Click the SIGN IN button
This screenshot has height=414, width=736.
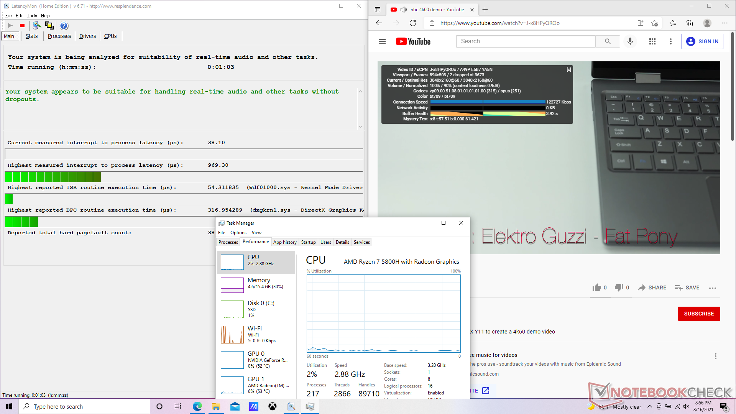[702, 41]
